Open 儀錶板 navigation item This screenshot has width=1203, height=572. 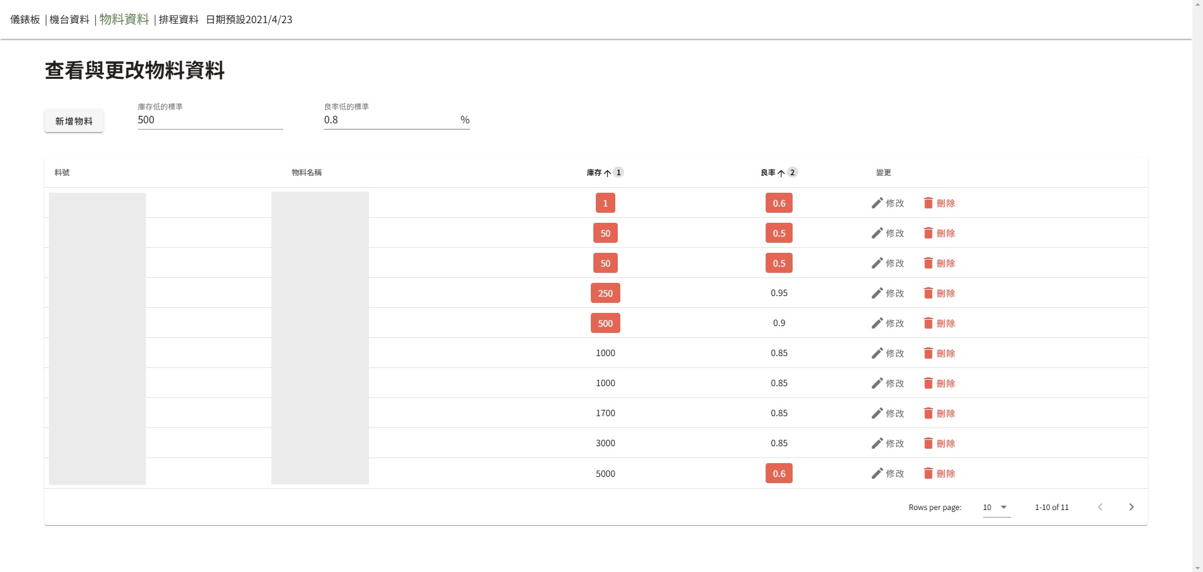click(25, 19)
